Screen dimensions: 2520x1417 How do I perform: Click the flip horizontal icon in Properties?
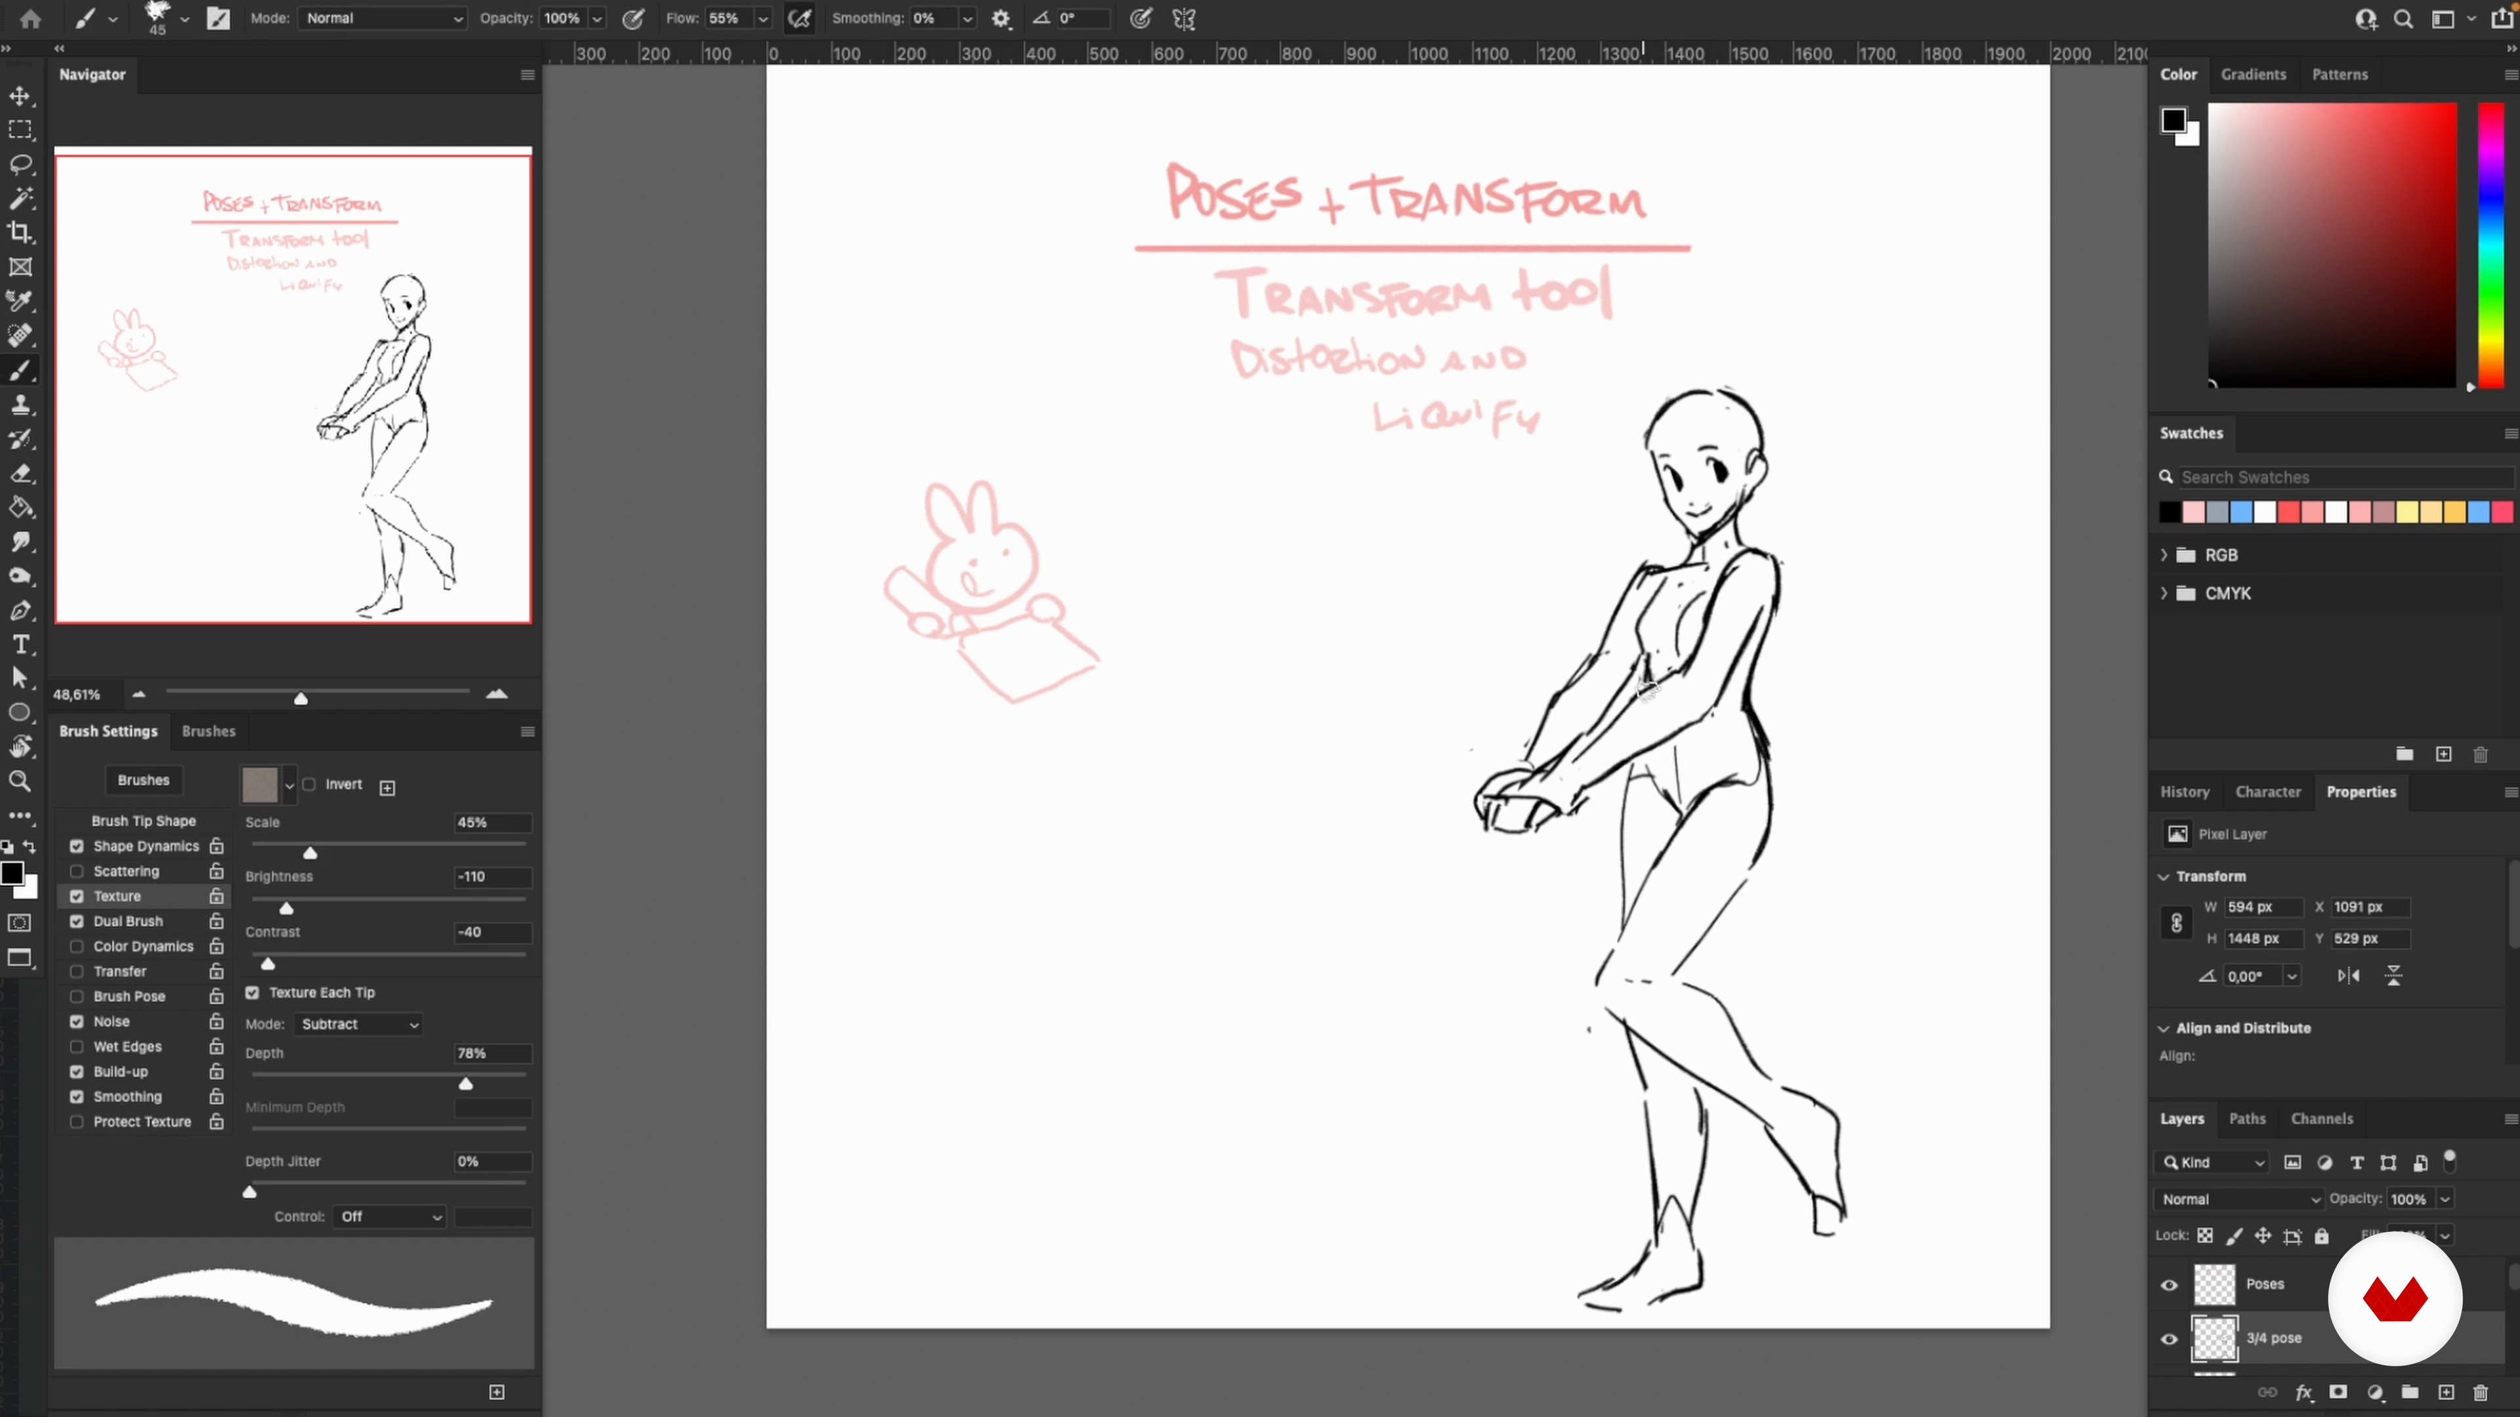(2348, 976)
